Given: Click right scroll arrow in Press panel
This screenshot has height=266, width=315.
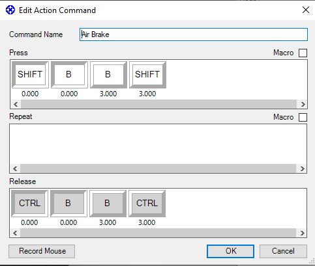Looking at the screenshot, I should (303, 104).
